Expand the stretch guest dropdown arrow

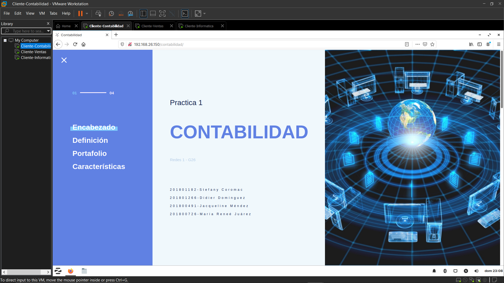click(204, 13)
